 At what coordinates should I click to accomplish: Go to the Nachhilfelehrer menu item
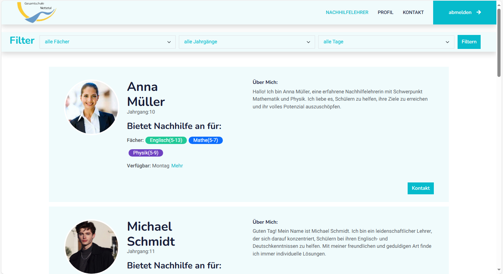pos(347,13)
